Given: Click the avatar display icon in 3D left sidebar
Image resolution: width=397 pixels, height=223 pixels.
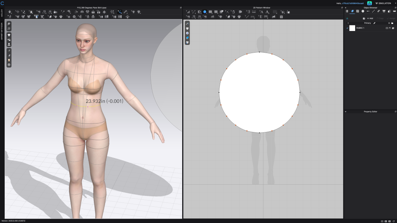Looking at the screenshot, I should (x=9, y=44).
